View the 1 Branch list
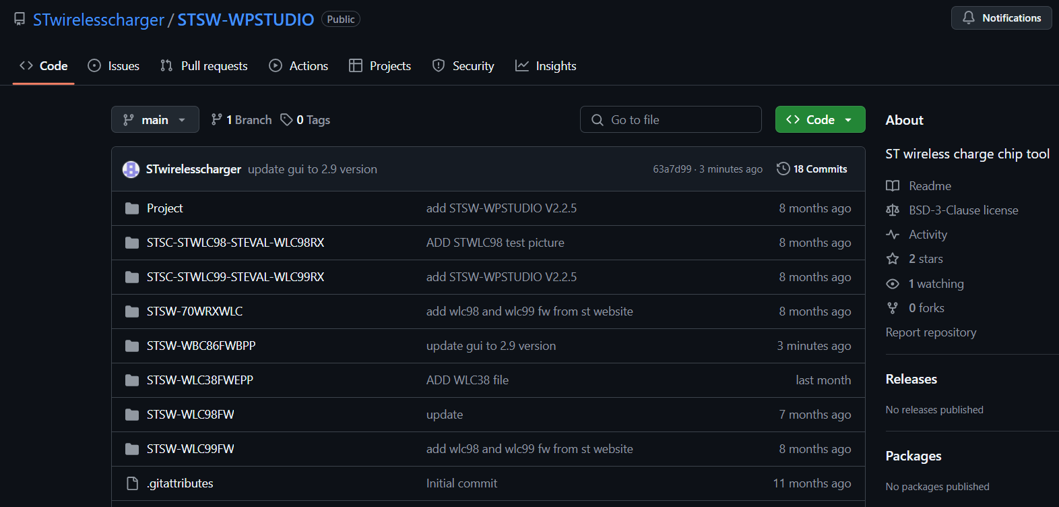Screen dimensions: 1059x507 (x=241, y=119)
